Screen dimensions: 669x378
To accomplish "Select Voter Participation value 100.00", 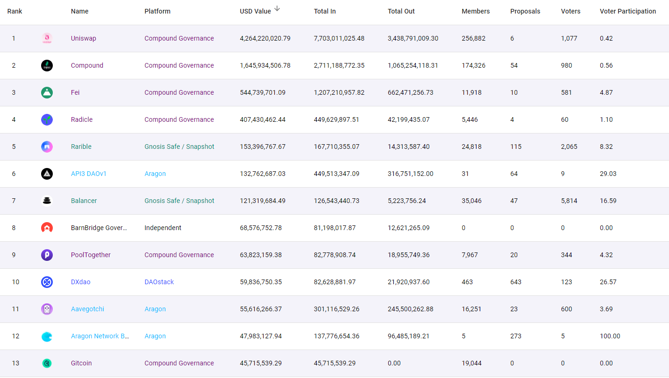I will coord(610,336).
